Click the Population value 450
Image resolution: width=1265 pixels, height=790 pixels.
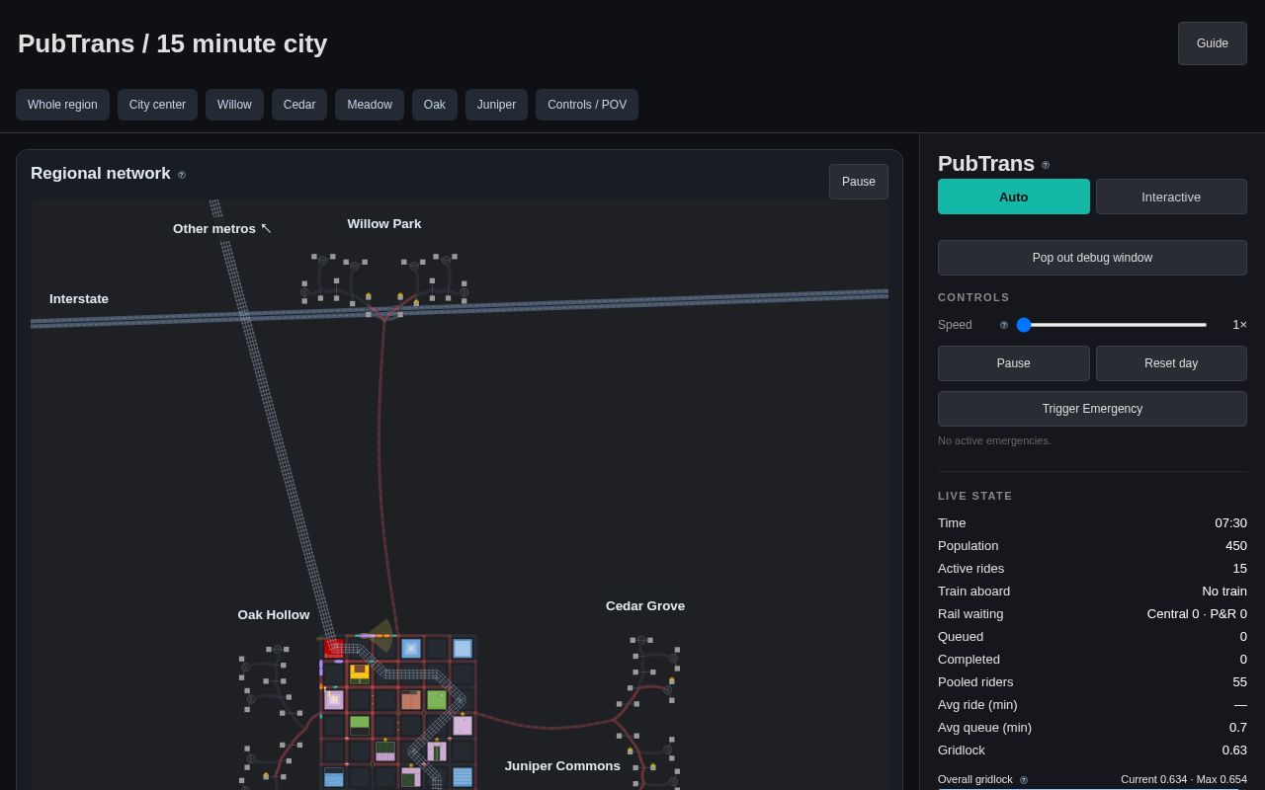click(x=1236, y=546)
